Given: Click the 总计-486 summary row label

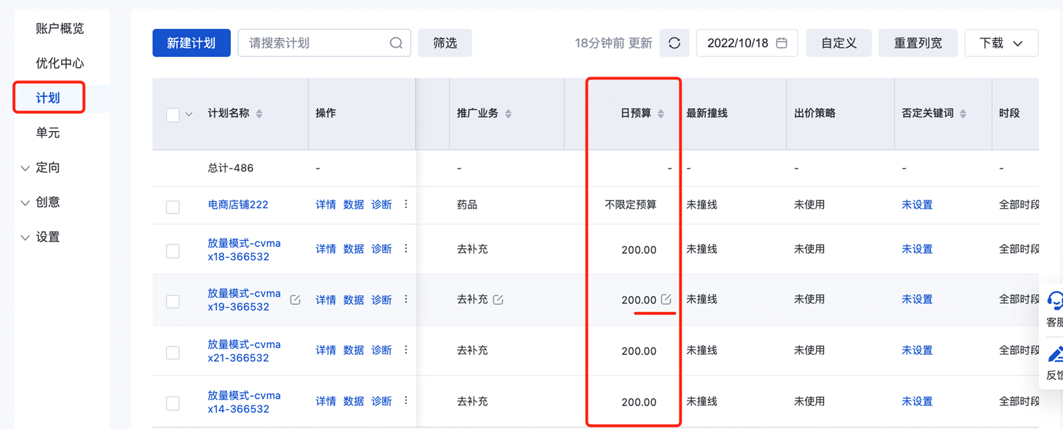Looking at the screenshot, I should click(231, 168).
